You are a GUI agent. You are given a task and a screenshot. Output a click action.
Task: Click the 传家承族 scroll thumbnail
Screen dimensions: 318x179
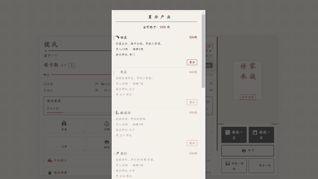247,80
